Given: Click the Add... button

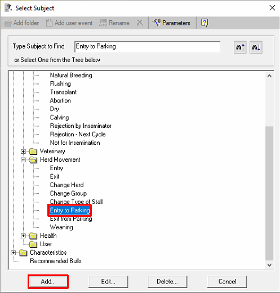Looking at the screenshot, I should pyautogui.click(x=48, y=282).
